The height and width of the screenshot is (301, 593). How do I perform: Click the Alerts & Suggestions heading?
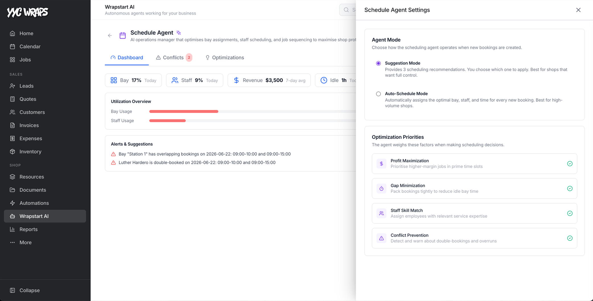point(132,144)
